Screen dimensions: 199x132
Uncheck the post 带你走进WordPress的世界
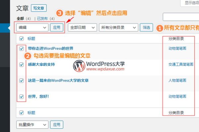tap(22, 49)
